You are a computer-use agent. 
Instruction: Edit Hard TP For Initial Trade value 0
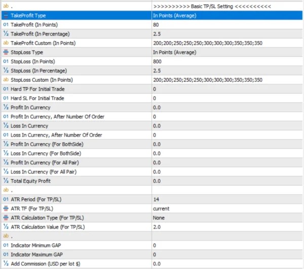[x=227, y=89]
